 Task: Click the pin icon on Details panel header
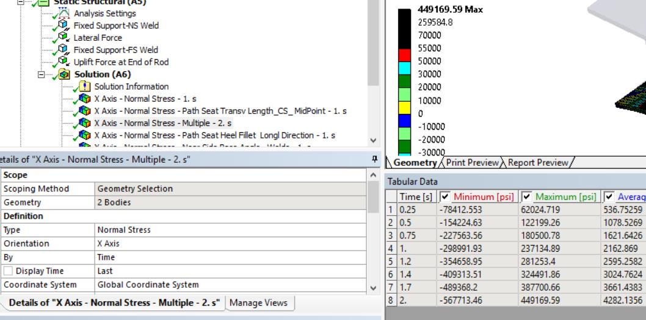[374, 159]
